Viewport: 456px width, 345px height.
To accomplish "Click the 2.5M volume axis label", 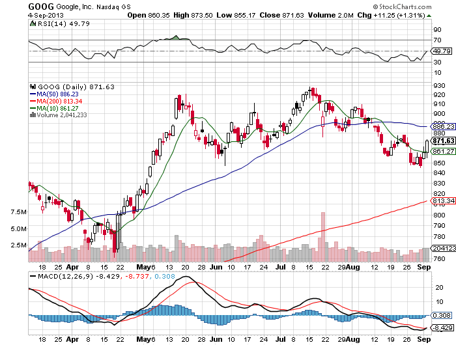I will 18,245.
